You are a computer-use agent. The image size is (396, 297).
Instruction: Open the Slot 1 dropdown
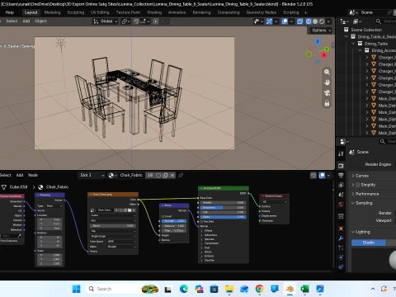coord(92,175)
